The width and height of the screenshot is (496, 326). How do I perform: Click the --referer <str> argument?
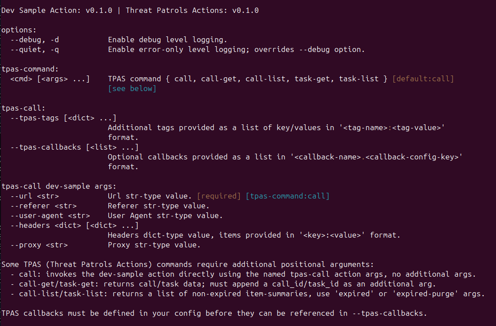44,206
